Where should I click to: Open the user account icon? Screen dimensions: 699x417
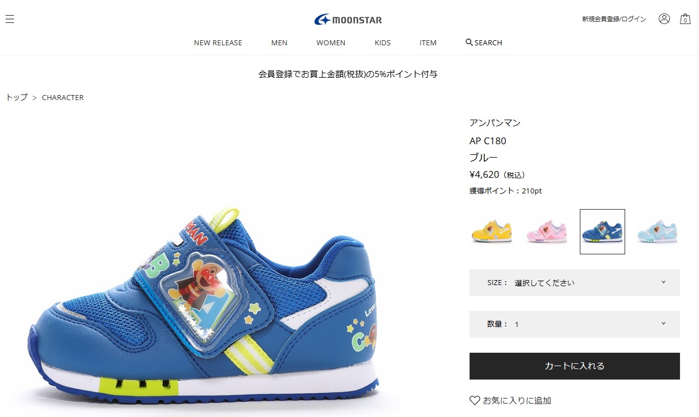click(664, 18)
